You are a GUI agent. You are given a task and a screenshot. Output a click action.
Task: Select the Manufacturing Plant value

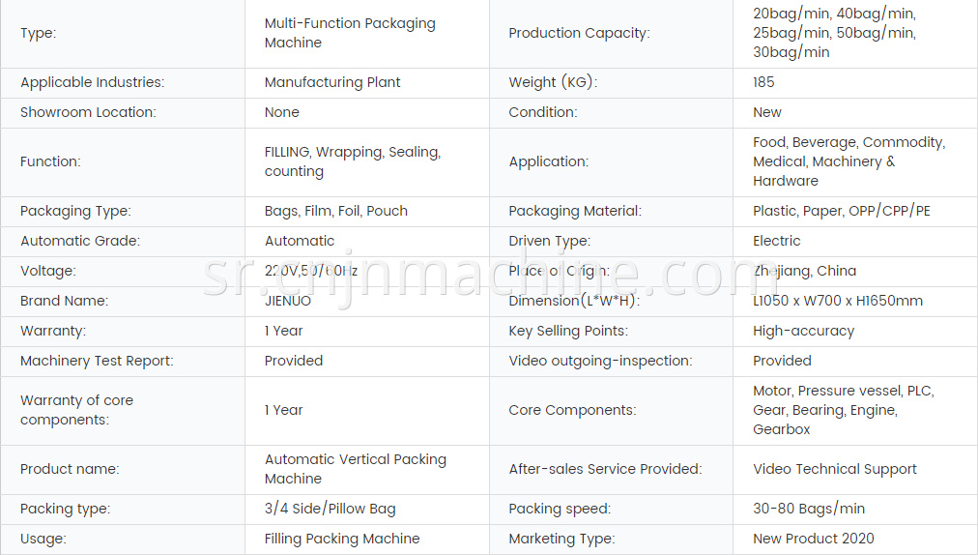pos(332,82)
